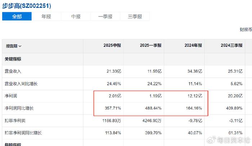The image size is (252, 146).
Task: Click the 2.01亿 net profit cell
Action: tap(115, 96)
